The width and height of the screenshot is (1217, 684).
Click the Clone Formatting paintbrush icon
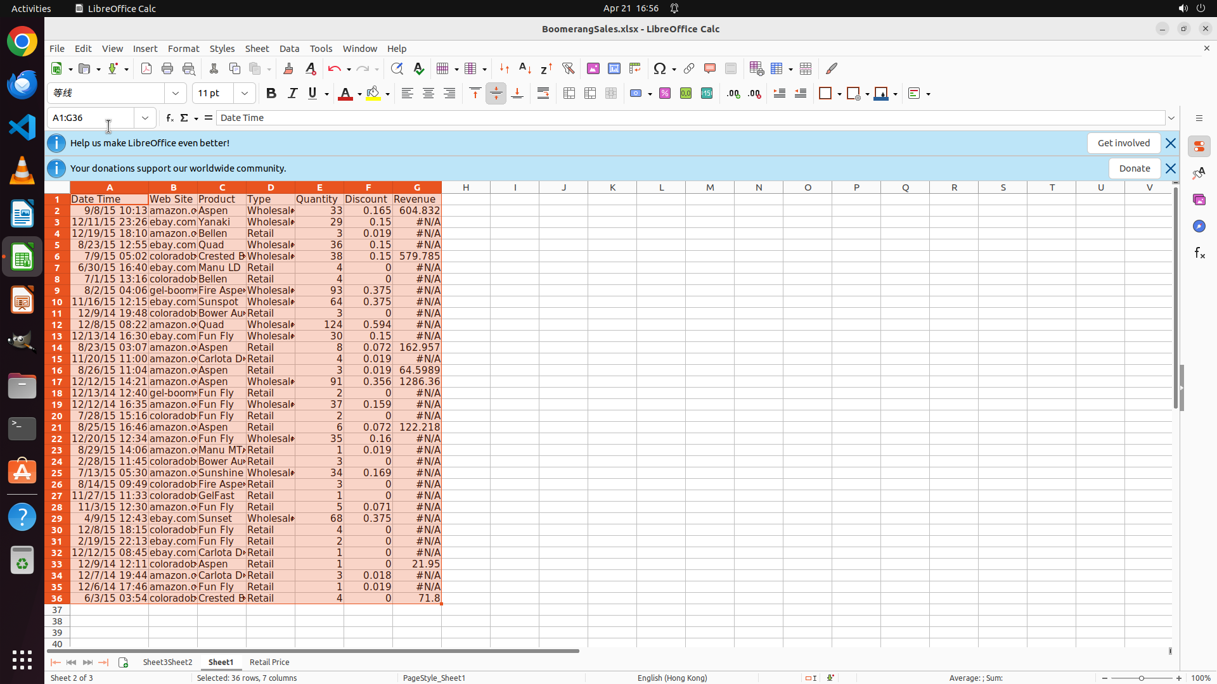tap(288, 68)
